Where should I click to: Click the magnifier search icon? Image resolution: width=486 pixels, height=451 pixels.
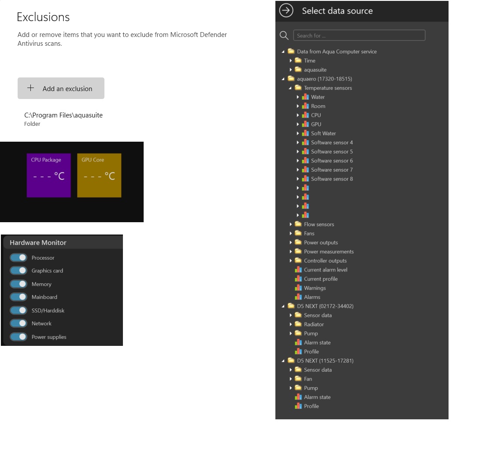[x=284, y=35]
